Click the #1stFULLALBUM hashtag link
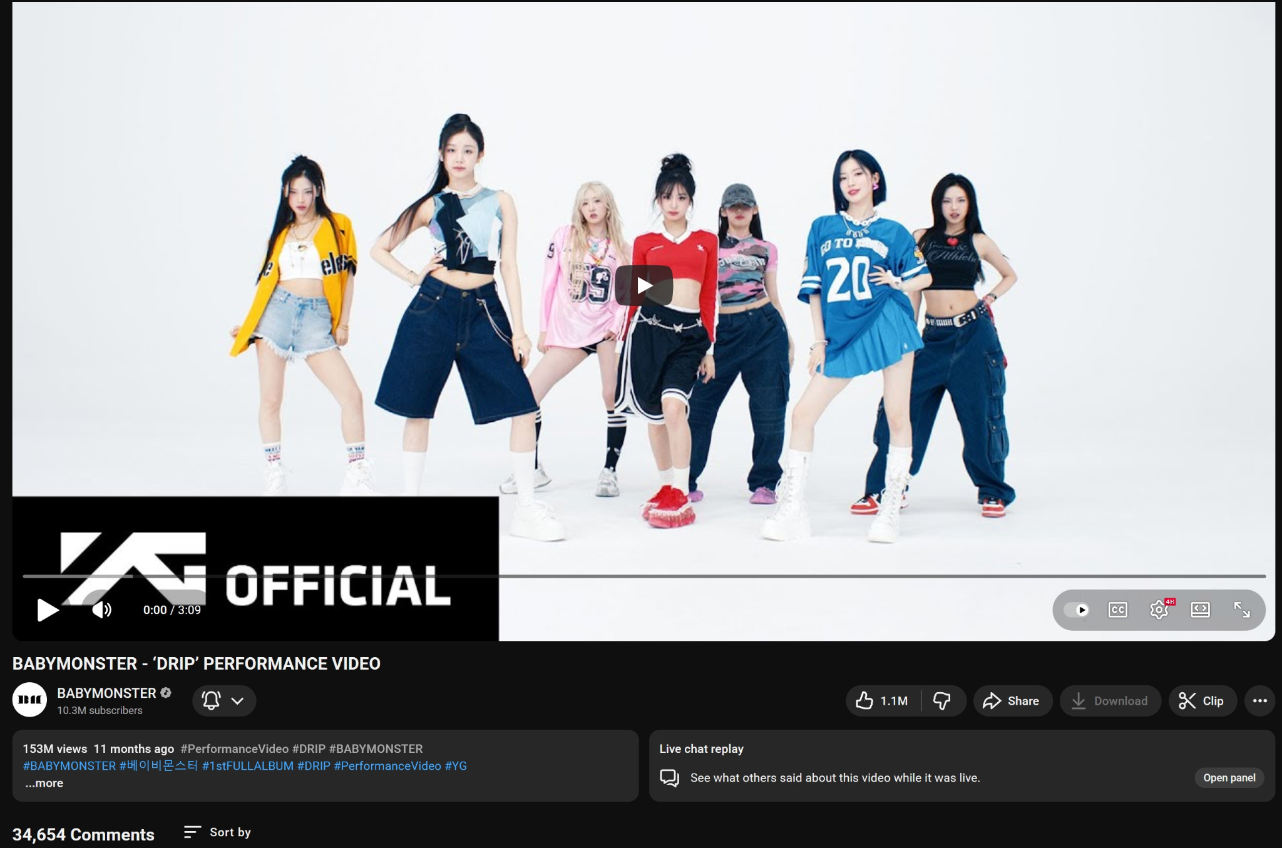The width and height of the screenshot is (1282, 848). pos(247,766)
